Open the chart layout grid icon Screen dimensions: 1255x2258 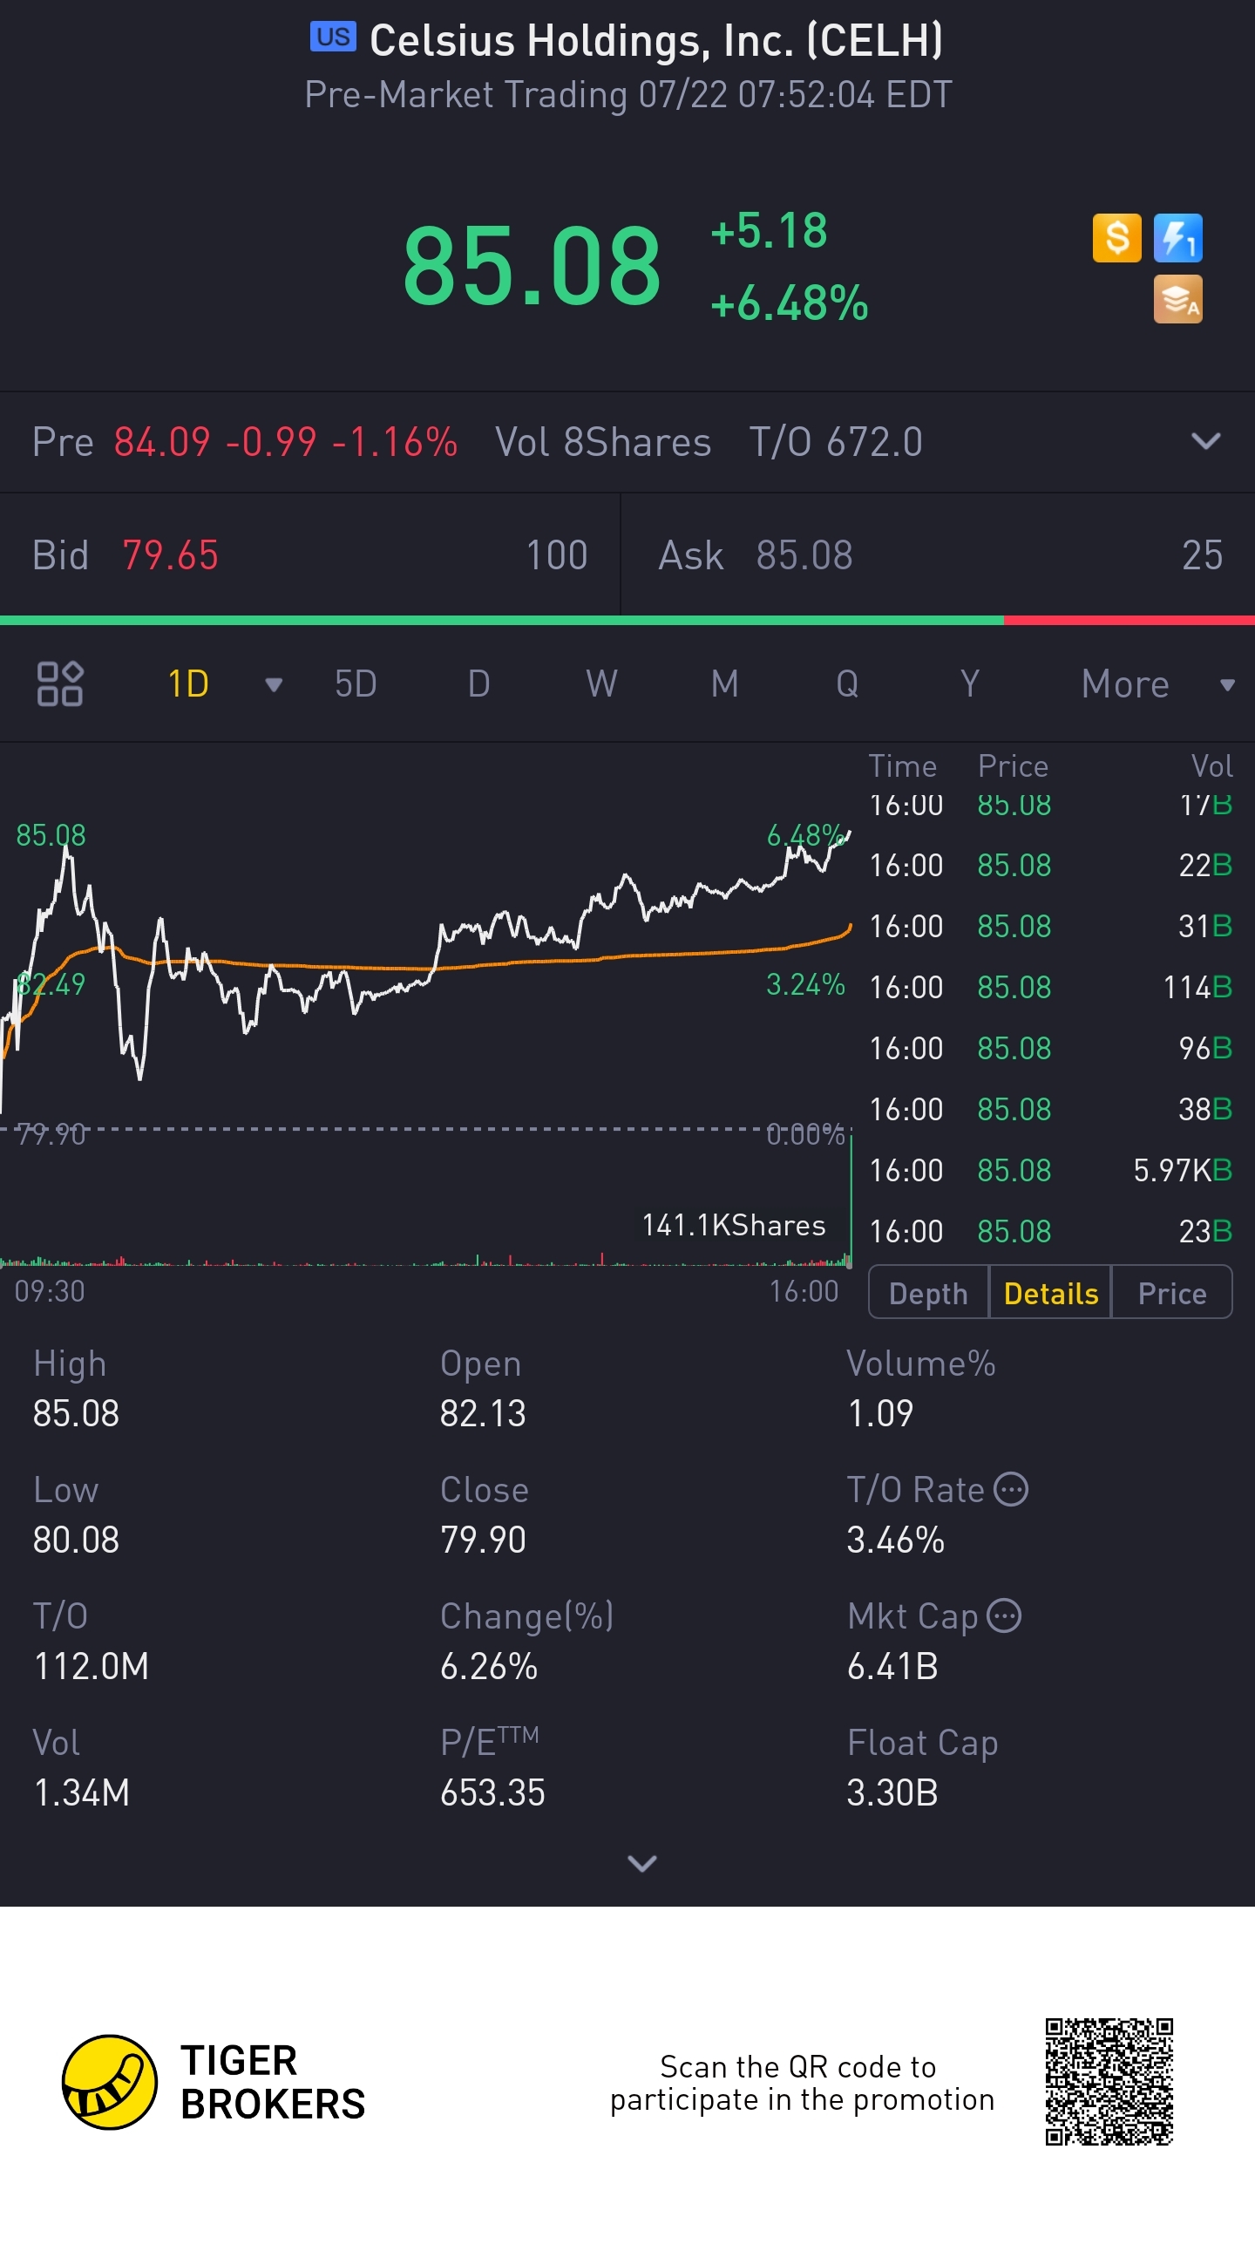[59, 684]
